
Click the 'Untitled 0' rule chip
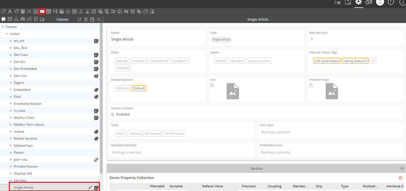tap(139, 61)
